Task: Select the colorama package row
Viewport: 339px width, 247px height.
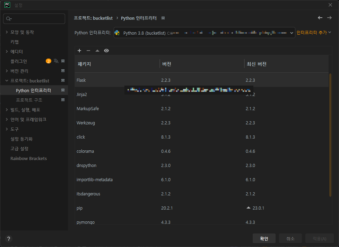Action: click(x=201, y=151)
